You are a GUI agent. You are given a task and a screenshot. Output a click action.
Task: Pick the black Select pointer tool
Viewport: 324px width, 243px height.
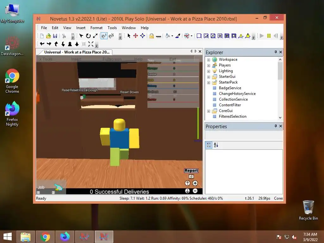pos(129,36)
